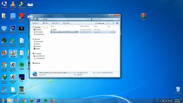
Task: Click the Kaspersky desktop icon
Action: click(x=13, y=42)
